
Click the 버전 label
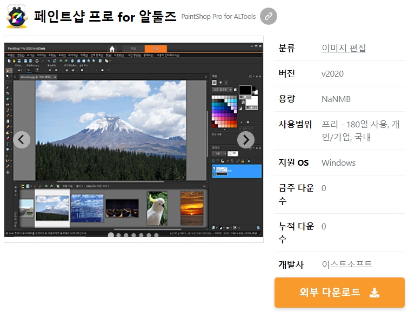287,73
